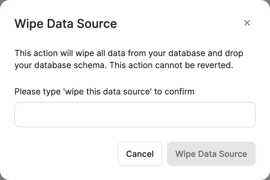
Task: Focus the 'wipe this data source' textbox
Action: pyautogui.click(x=135, y=115)
